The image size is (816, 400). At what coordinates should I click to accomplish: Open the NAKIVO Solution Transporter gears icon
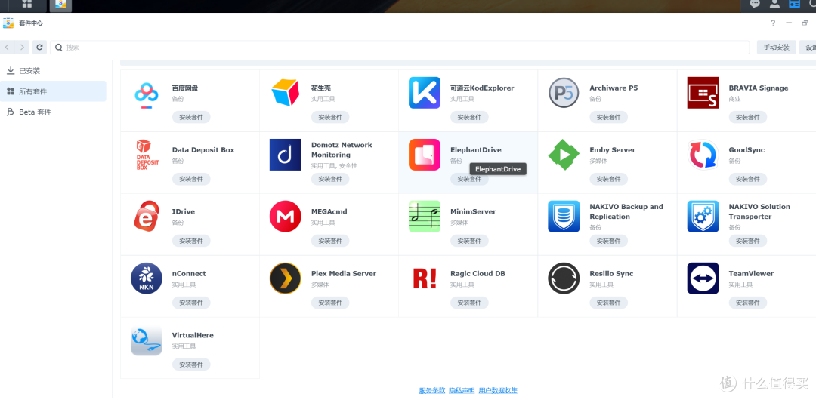pos(703,217)
